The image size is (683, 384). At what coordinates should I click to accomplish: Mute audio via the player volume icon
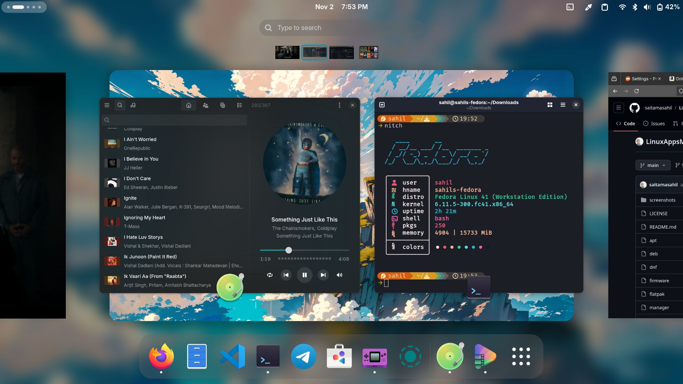[339, 275]
